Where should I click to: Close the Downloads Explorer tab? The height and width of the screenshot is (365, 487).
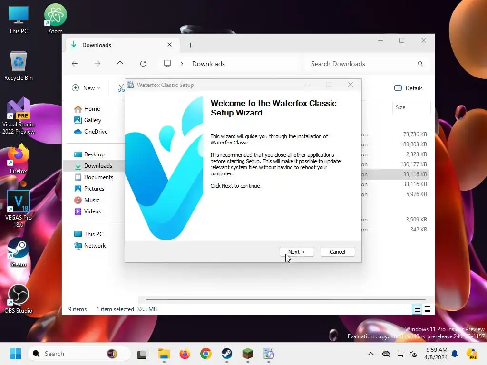[x=170, y=45]
